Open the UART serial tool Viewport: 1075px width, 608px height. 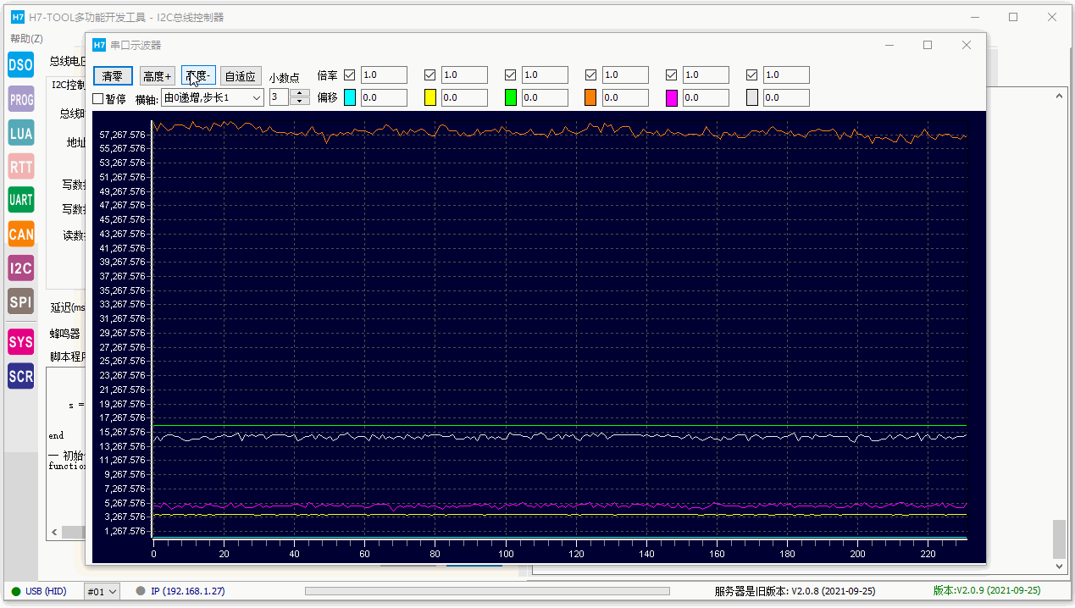tap(20, 200)
